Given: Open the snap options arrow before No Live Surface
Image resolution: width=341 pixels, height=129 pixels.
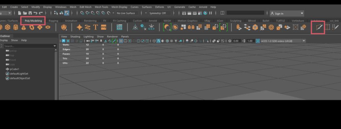Looking at the screenshot, I should 113,13.
